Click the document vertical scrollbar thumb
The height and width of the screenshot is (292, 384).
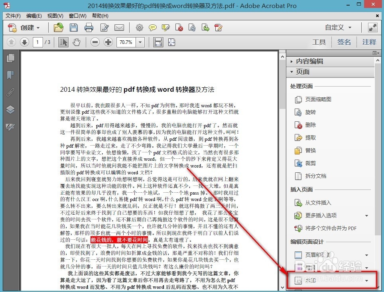pyautogui.click(x=282, y=85)
